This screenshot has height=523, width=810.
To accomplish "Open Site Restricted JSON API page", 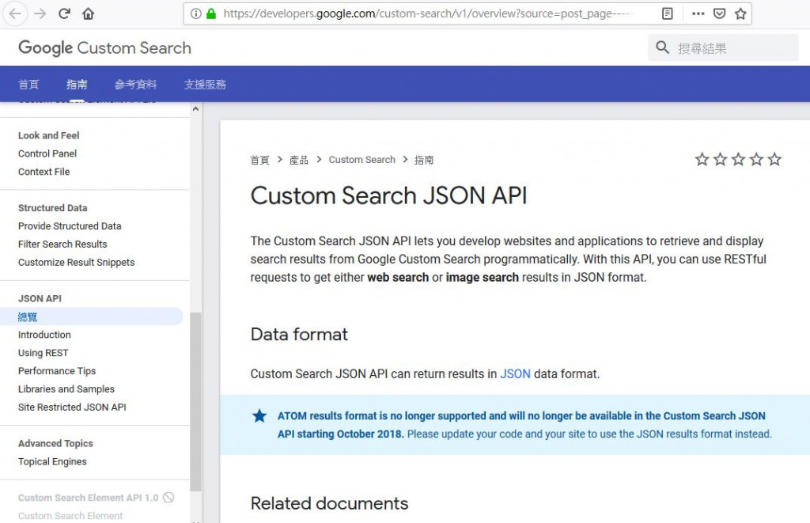I will tap(72, 407).
